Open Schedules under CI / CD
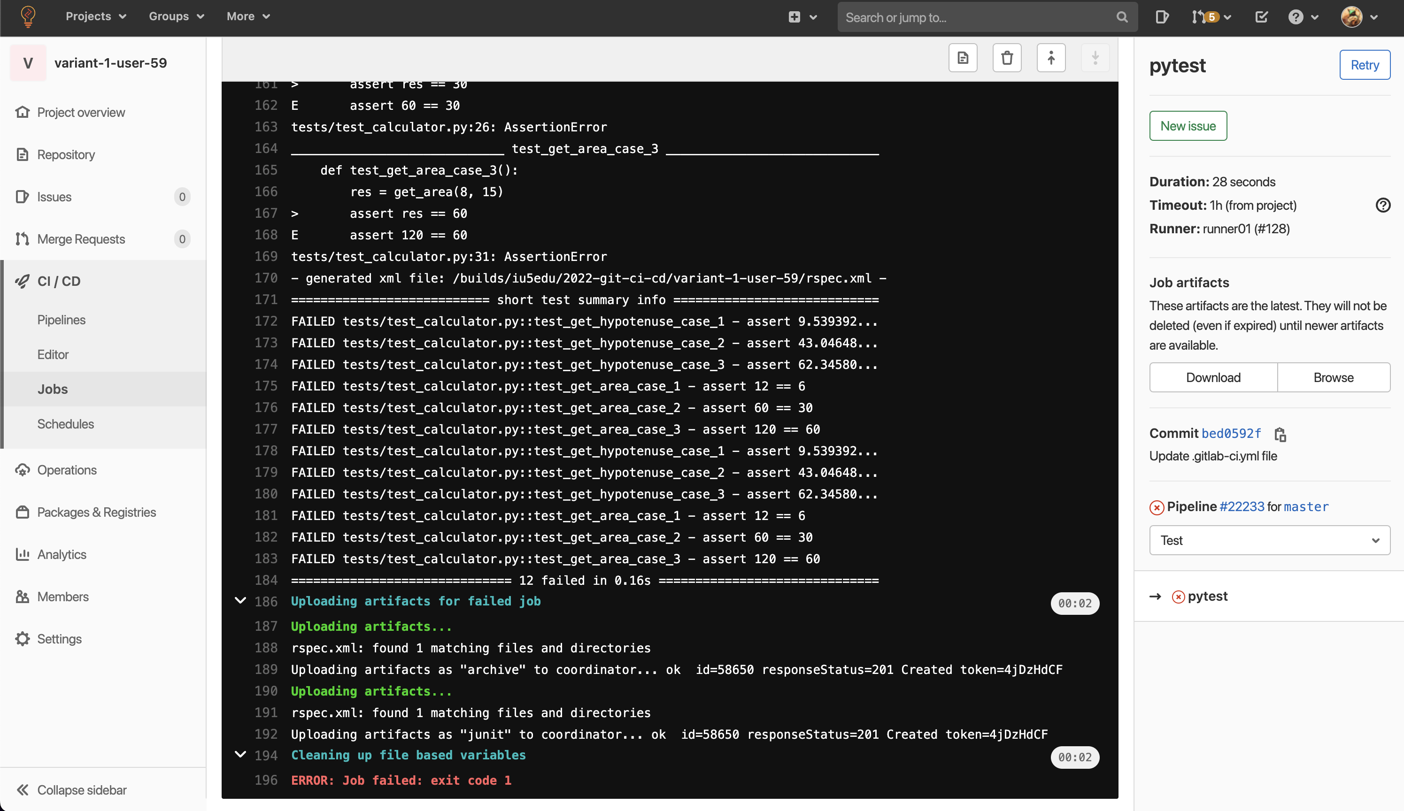 [x=65, y=424]
